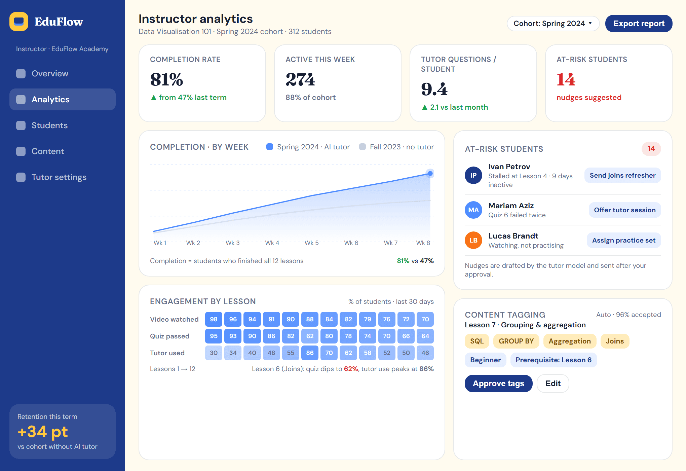Image resolution: width=686 pixels, height=471 pixels.
Task: Select Analytics in the sidebar
Action: pyautogui.click(x=63, y=100)
